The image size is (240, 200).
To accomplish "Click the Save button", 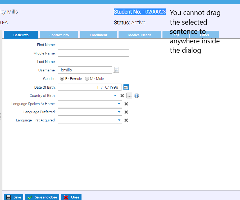I will [13, 197].
